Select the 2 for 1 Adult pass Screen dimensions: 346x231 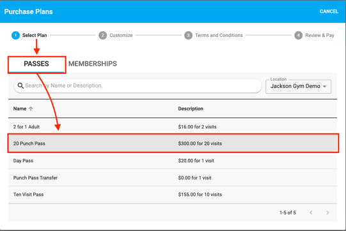[173, 127]
